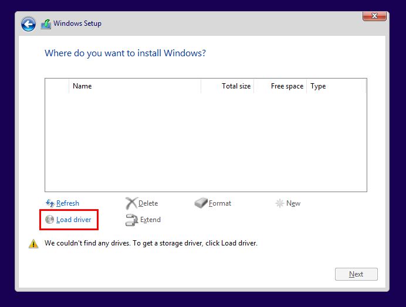
Task: Click the Refresh arrows icon
Action: (50, 203)
